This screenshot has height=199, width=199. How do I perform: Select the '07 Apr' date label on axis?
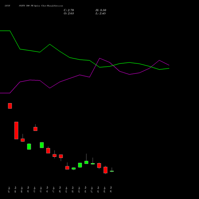9,189
